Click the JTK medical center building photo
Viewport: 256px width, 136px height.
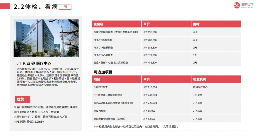pos(46,38)
